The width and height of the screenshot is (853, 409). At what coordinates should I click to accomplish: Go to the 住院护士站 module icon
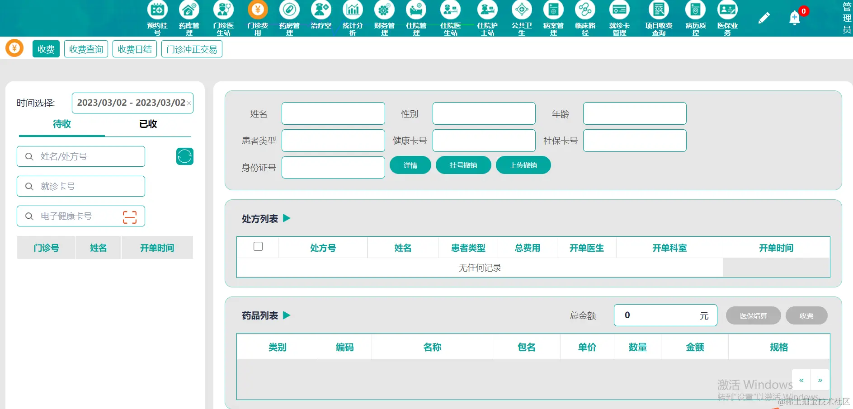487,10
